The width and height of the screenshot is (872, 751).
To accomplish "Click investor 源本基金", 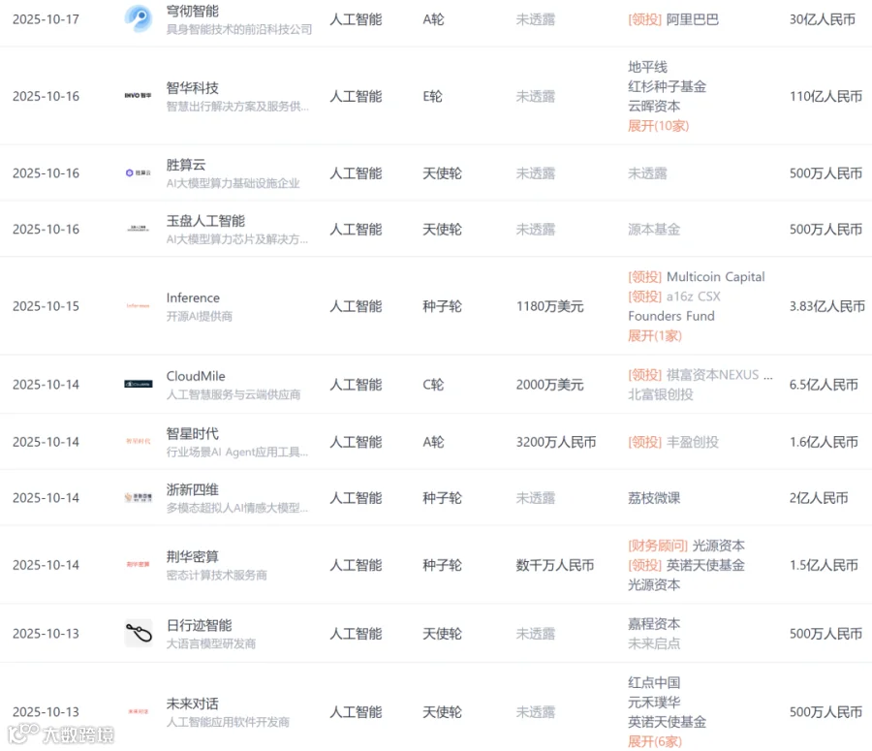I will [654, 230].
